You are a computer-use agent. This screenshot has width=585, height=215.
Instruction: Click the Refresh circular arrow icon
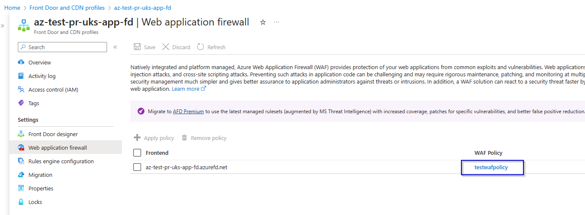[x=201, y=47]
